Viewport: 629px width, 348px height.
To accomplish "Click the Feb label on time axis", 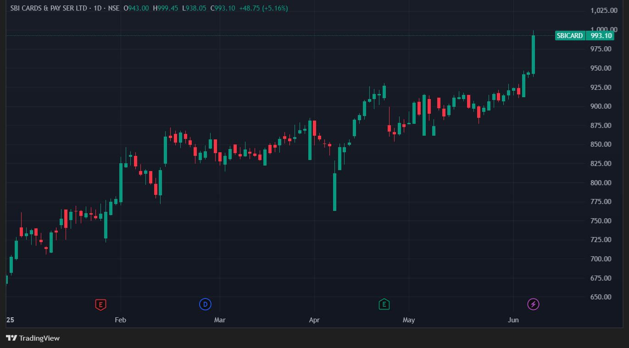I will pyautogui.click(x=120, y=320).
